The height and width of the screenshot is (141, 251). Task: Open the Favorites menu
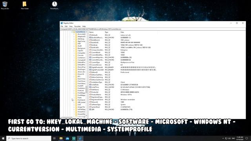(78, 26)
